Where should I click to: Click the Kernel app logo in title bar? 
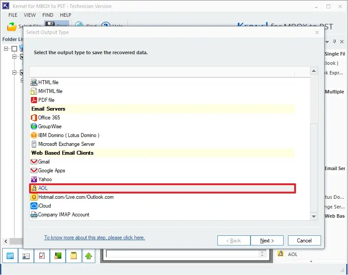(6, 6)
